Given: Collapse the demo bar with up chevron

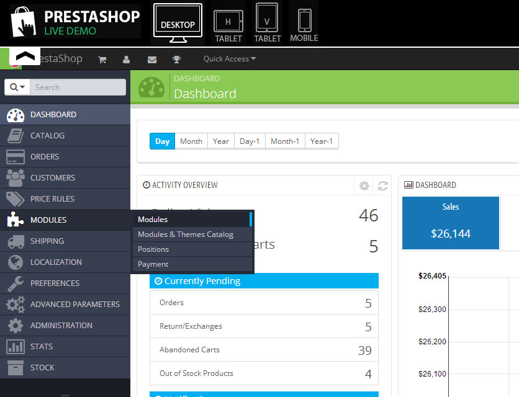Looking at the screenshot, I should [x=25, y=56].
